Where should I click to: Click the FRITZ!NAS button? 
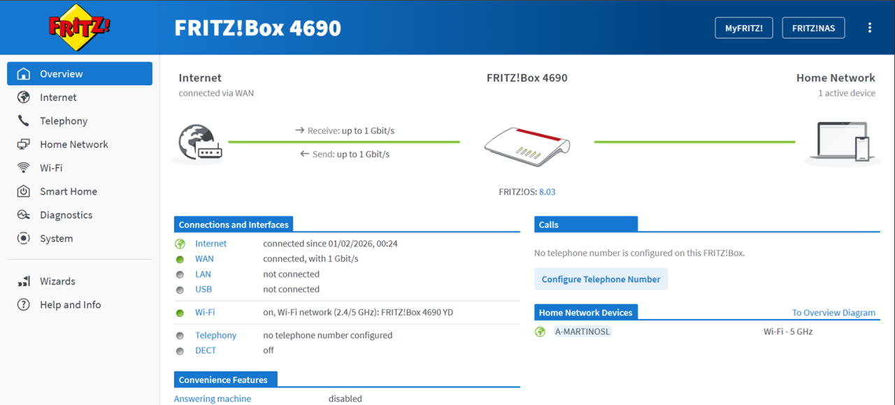[813, 28]
